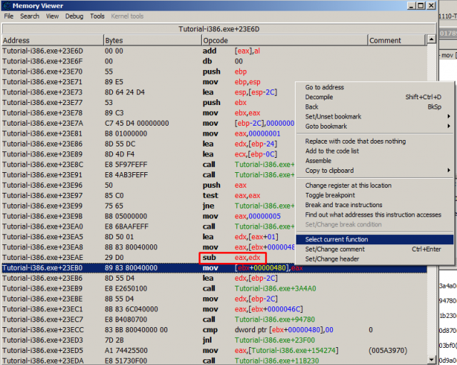Click the scroll down arrow in disassembler

431,360
